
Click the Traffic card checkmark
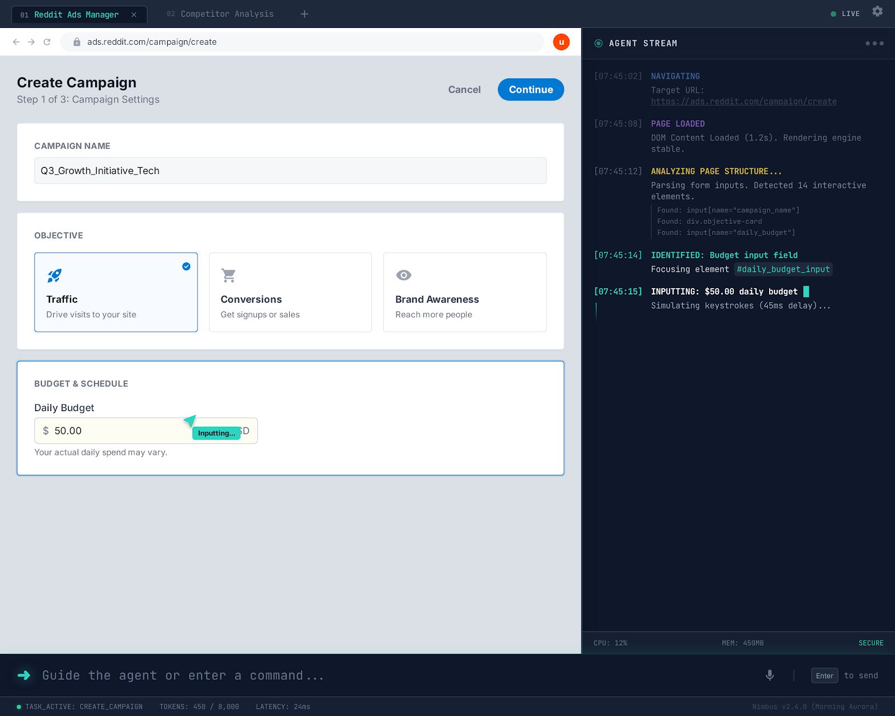pyautogui.click(x=186, y=266)
